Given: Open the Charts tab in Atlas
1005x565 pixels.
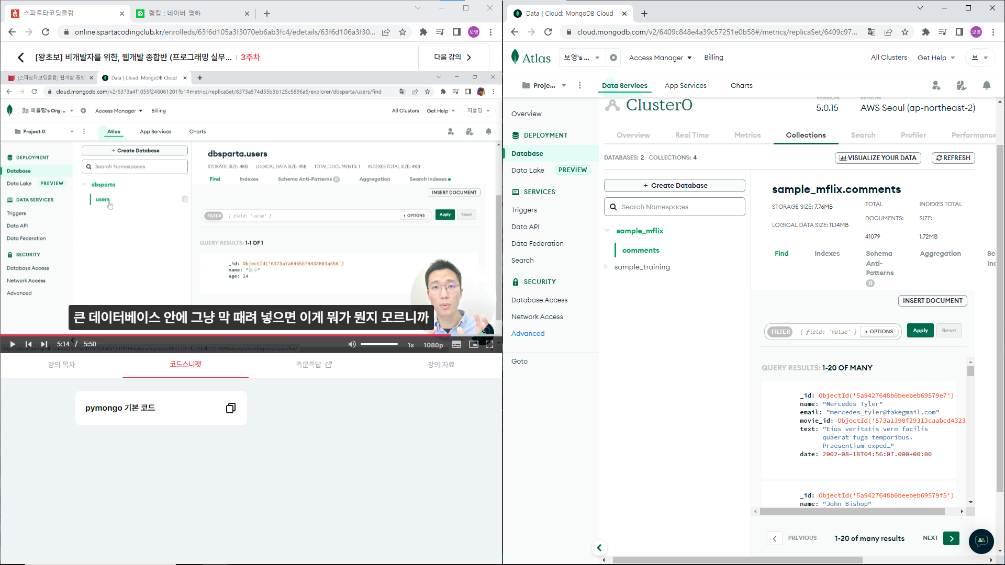Looking at the screenshot, I should 741,85.
